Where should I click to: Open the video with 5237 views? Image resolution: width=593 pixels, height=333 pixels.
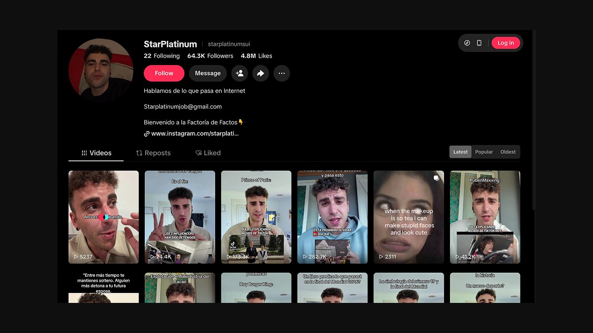pos(104,217)
